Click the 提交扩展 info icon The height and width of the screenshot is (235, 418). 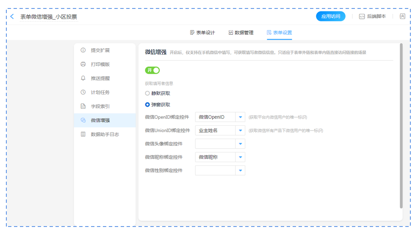click(x=83, y=50)
